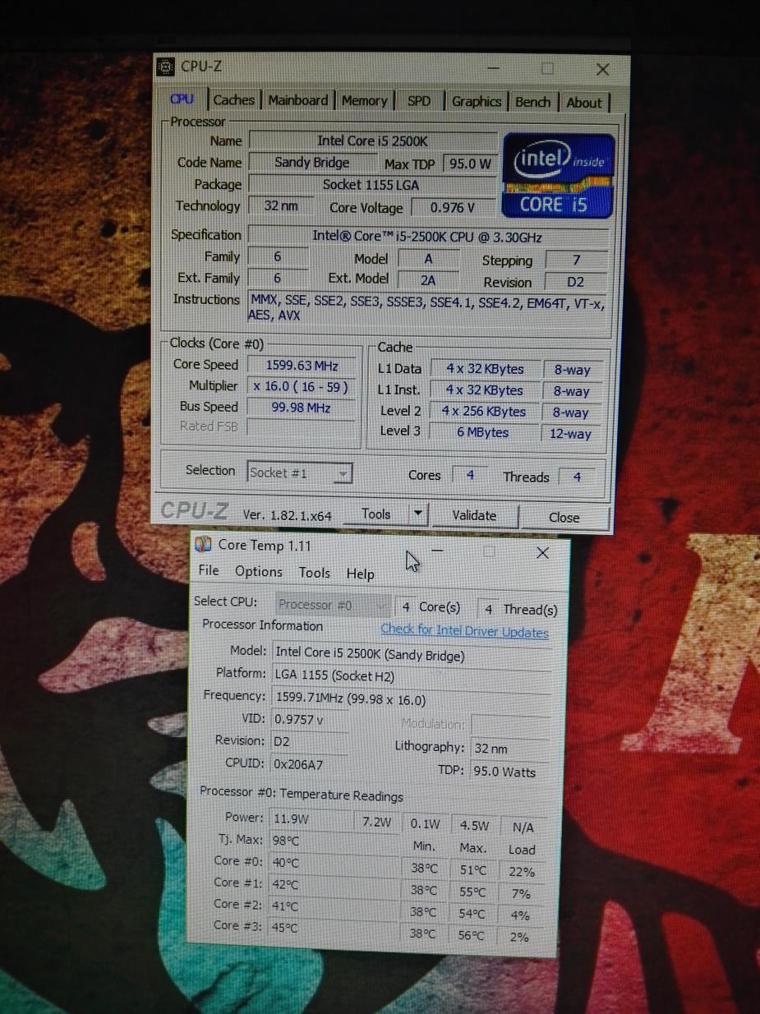This screenshot has height=1014, width=760.
Task: Click the Cores count value in CPU-Z
Action: coord(469,475)
